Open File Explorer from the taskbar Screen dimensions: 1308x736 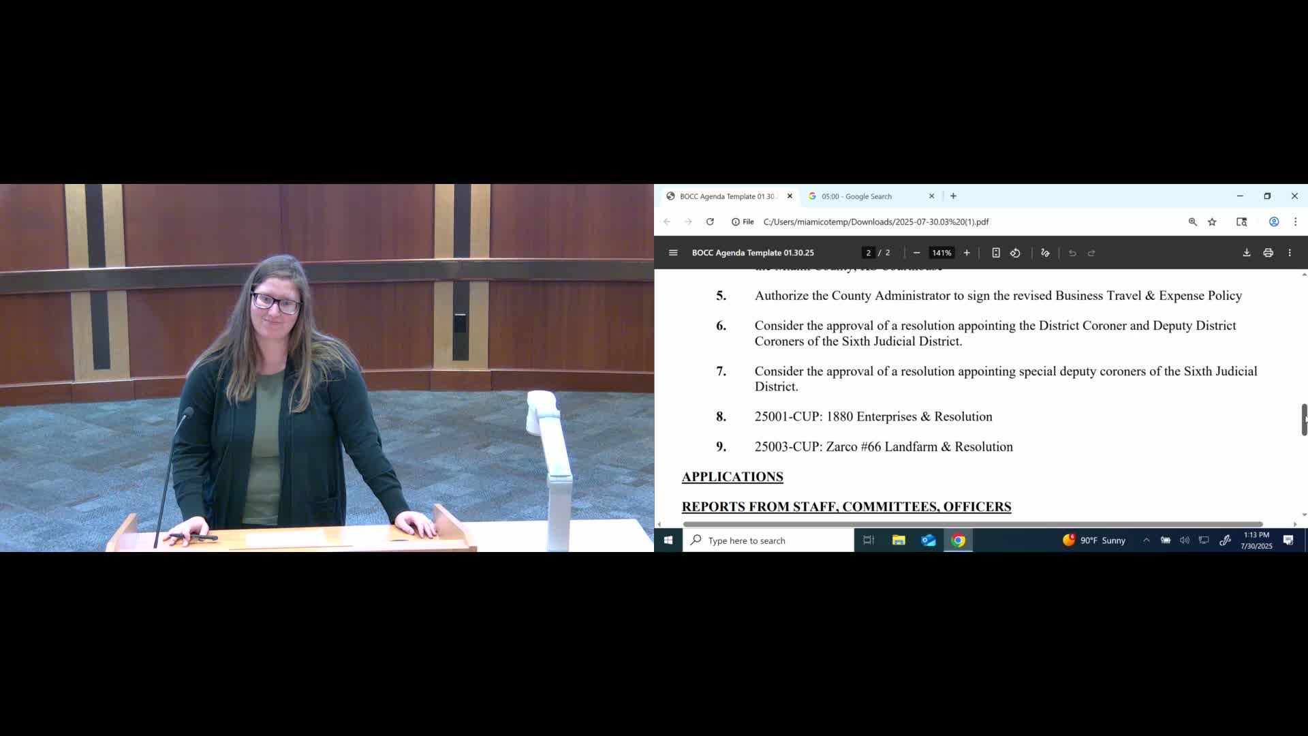[x=899, y=540]
